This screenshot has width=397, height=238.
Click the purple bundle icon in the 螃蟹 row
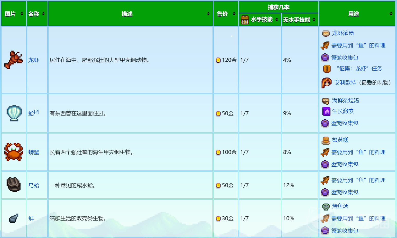pos(325,164)
